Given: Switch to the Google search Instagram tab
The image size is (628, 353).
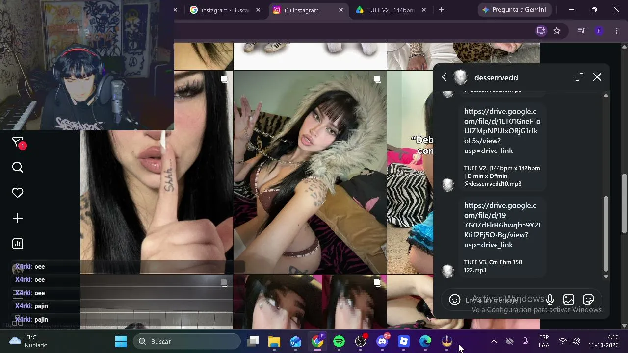Looking at the screenshot, I should coord(225,10).
